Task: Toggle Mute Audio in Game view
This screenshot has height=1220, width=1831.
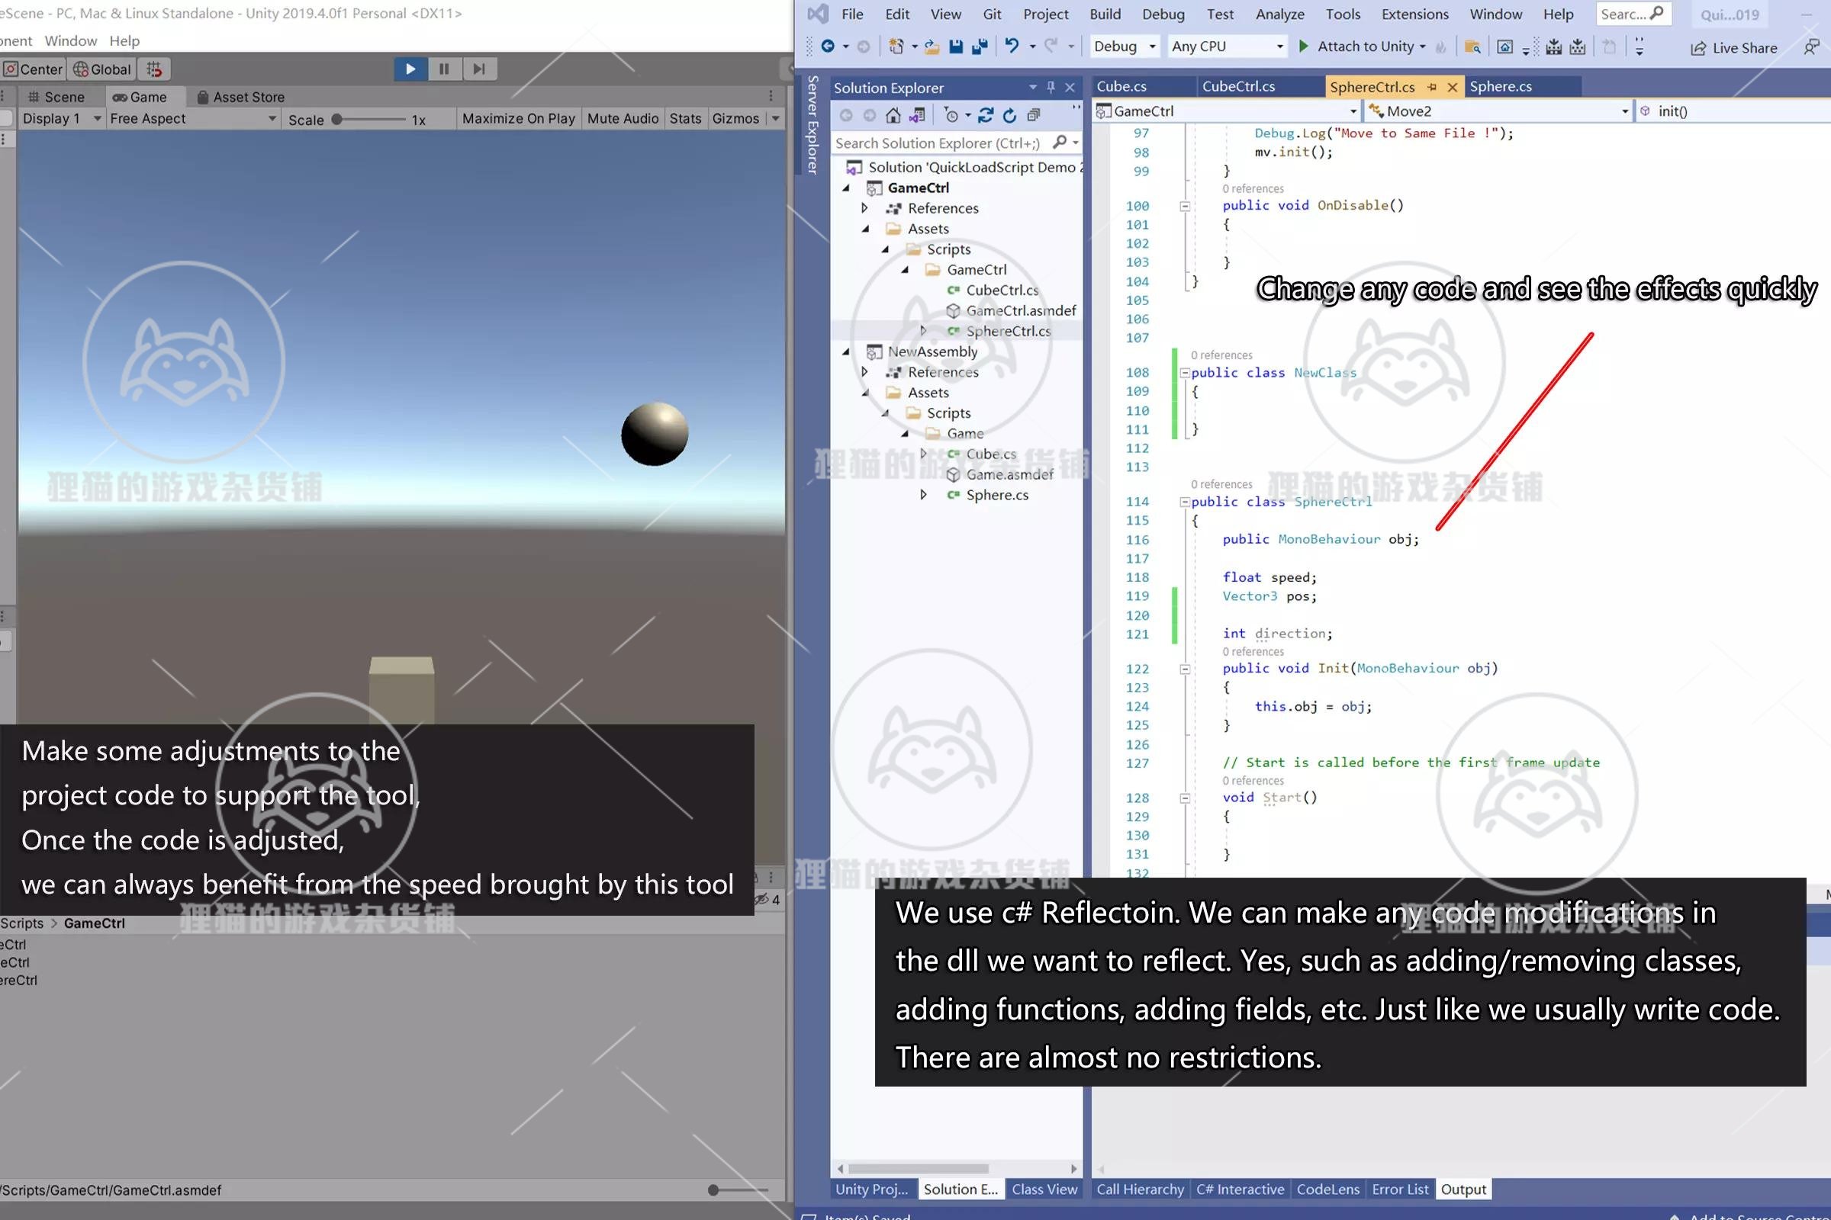Action: (x=622, y=119)
